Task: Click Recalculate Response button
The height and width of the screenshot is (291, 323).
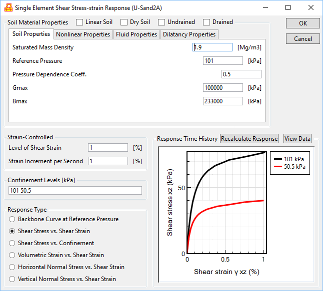Action: point(249,139)
